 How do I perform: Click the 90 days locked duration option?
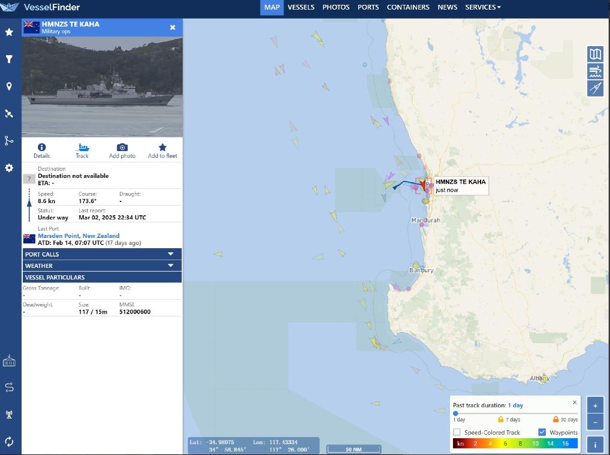[x=565, y=419]
